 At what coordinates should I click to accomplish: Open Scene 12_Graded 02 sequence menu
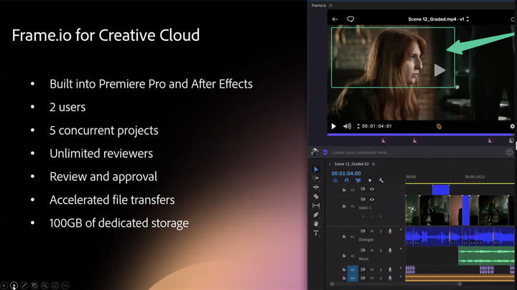tap(375, 164)
